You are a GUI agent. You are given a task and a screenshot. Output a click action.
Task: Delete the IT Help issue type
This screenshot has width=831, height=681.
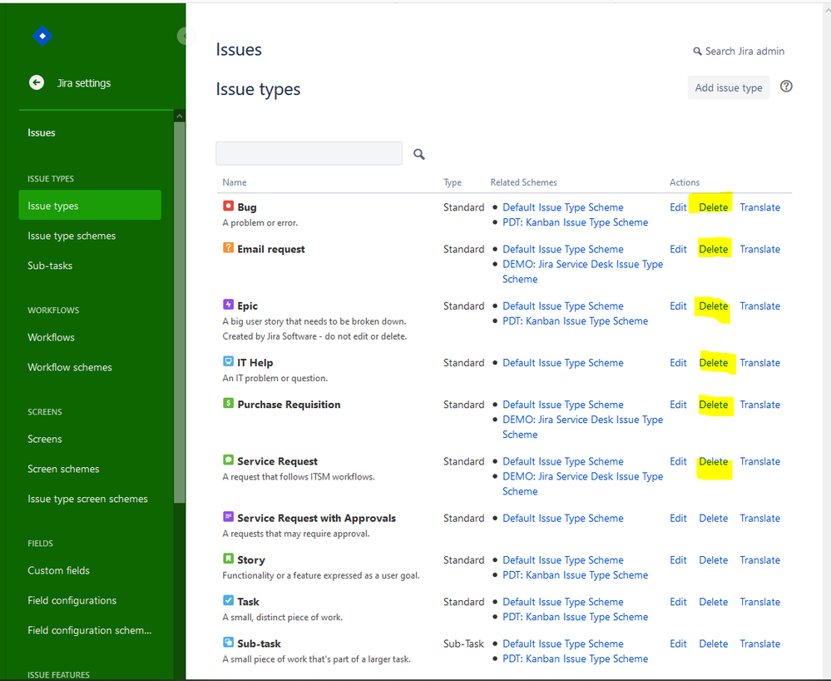tap(713, 363)
